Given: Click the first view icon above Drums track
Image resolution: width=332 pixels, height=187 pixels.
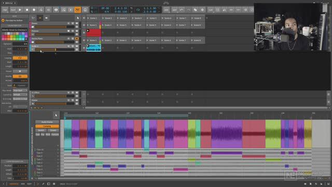Looking at the screenshot, I should coord(33,18).
